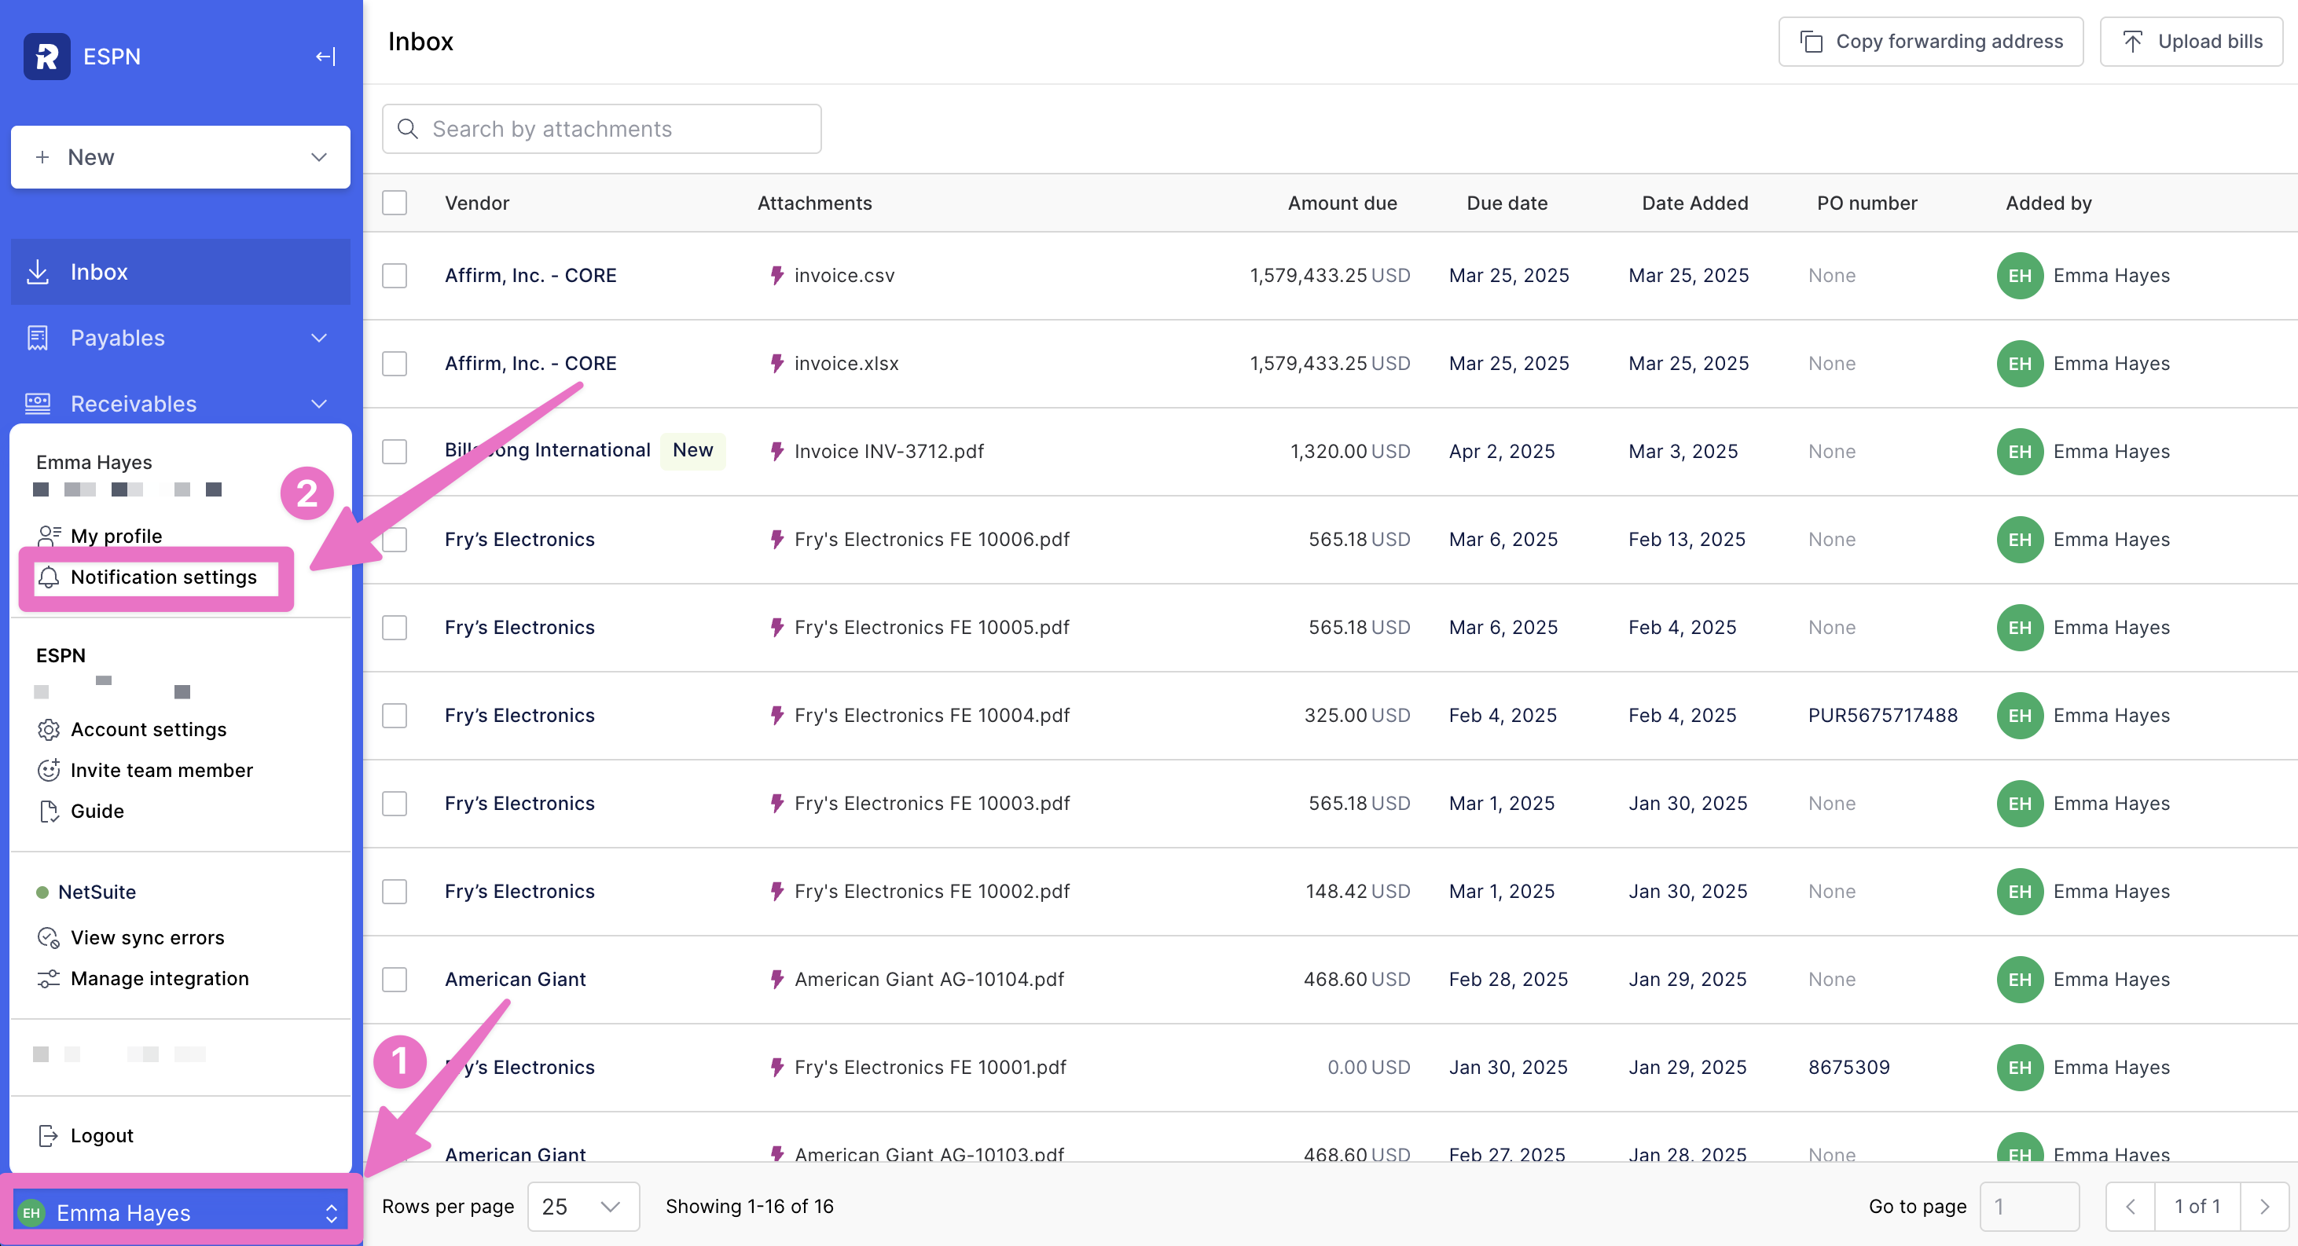The height and width of the screenshot is (1246, 2298).
Task: Click the search magnifier icon
Action: pos(408,130)
